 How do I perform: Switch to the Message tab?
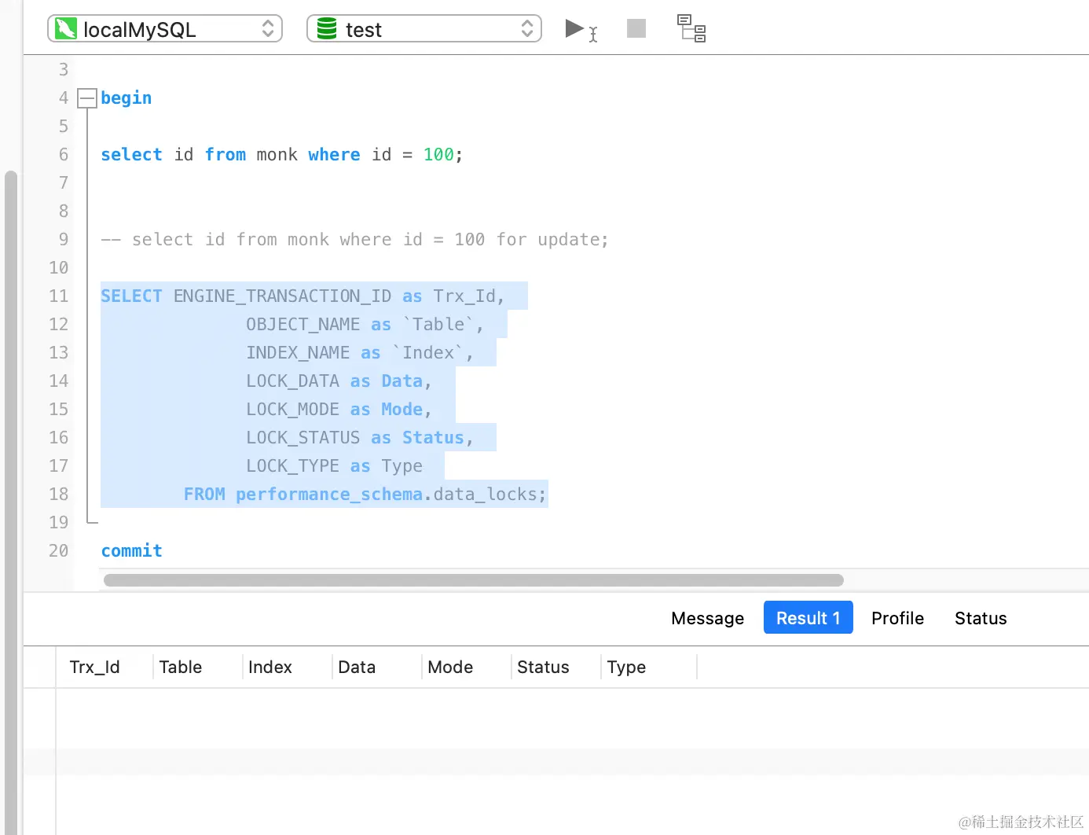coord(707,618)
